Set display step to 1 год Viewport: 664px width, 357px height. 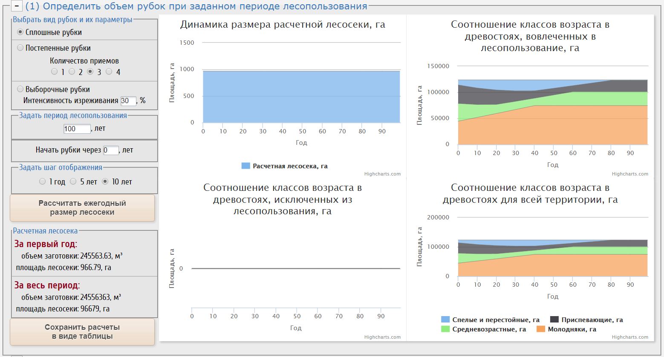42,181
